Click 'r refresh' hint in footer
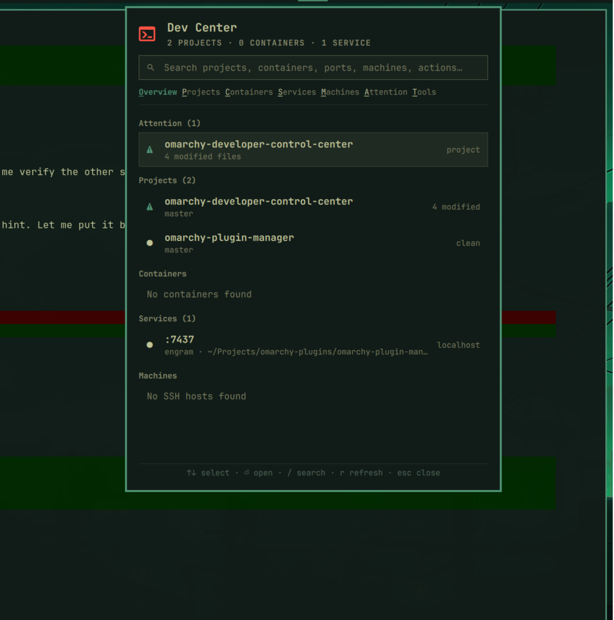 pos(361,473)
